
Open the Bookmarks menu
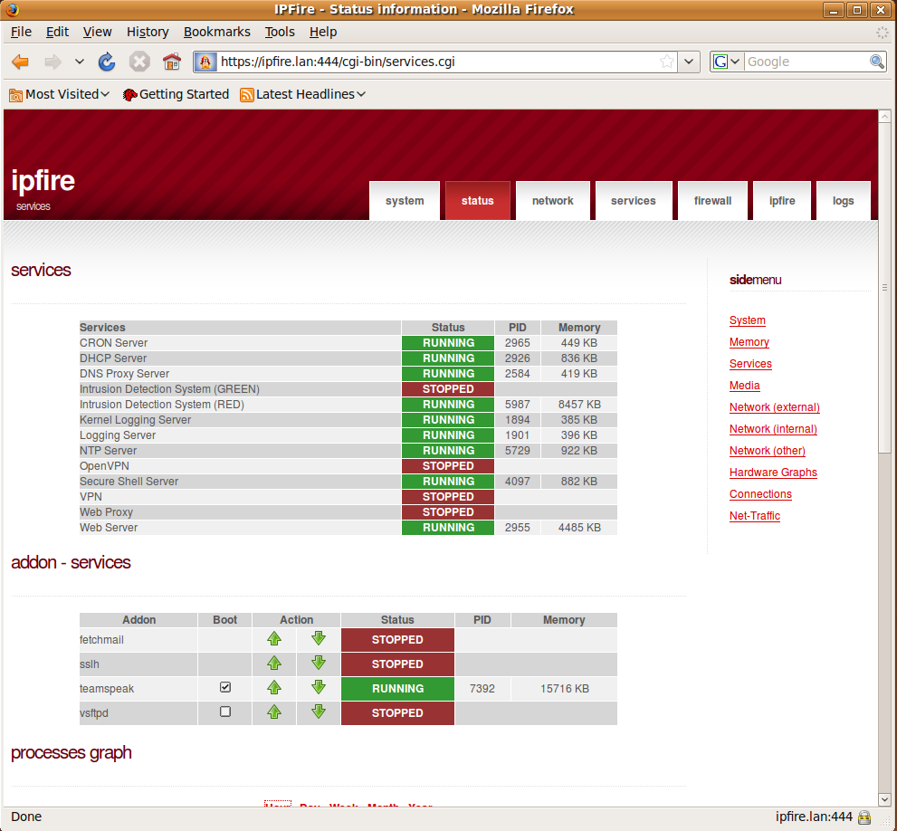(216, 32)
